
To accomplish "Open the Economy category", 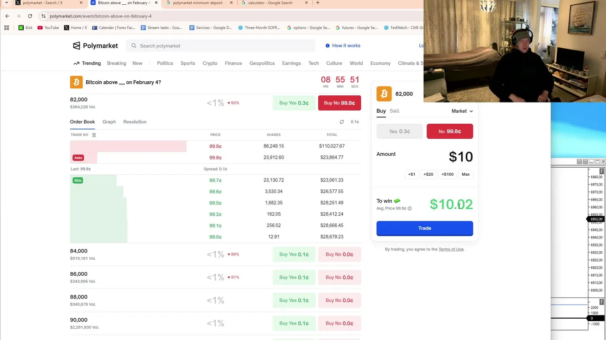I will [x=381, y=63].
